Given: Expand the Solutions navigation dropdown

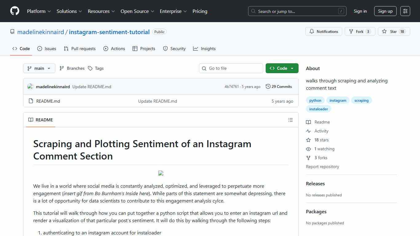Looking at the screenshot, I should [x=69, y=11].
